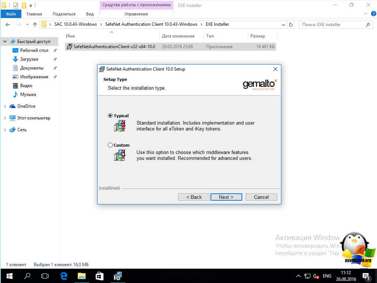Open recent locations dropdown arrow
The height and width of the screenshot is (283, 377).
click(x=27, y=25)
